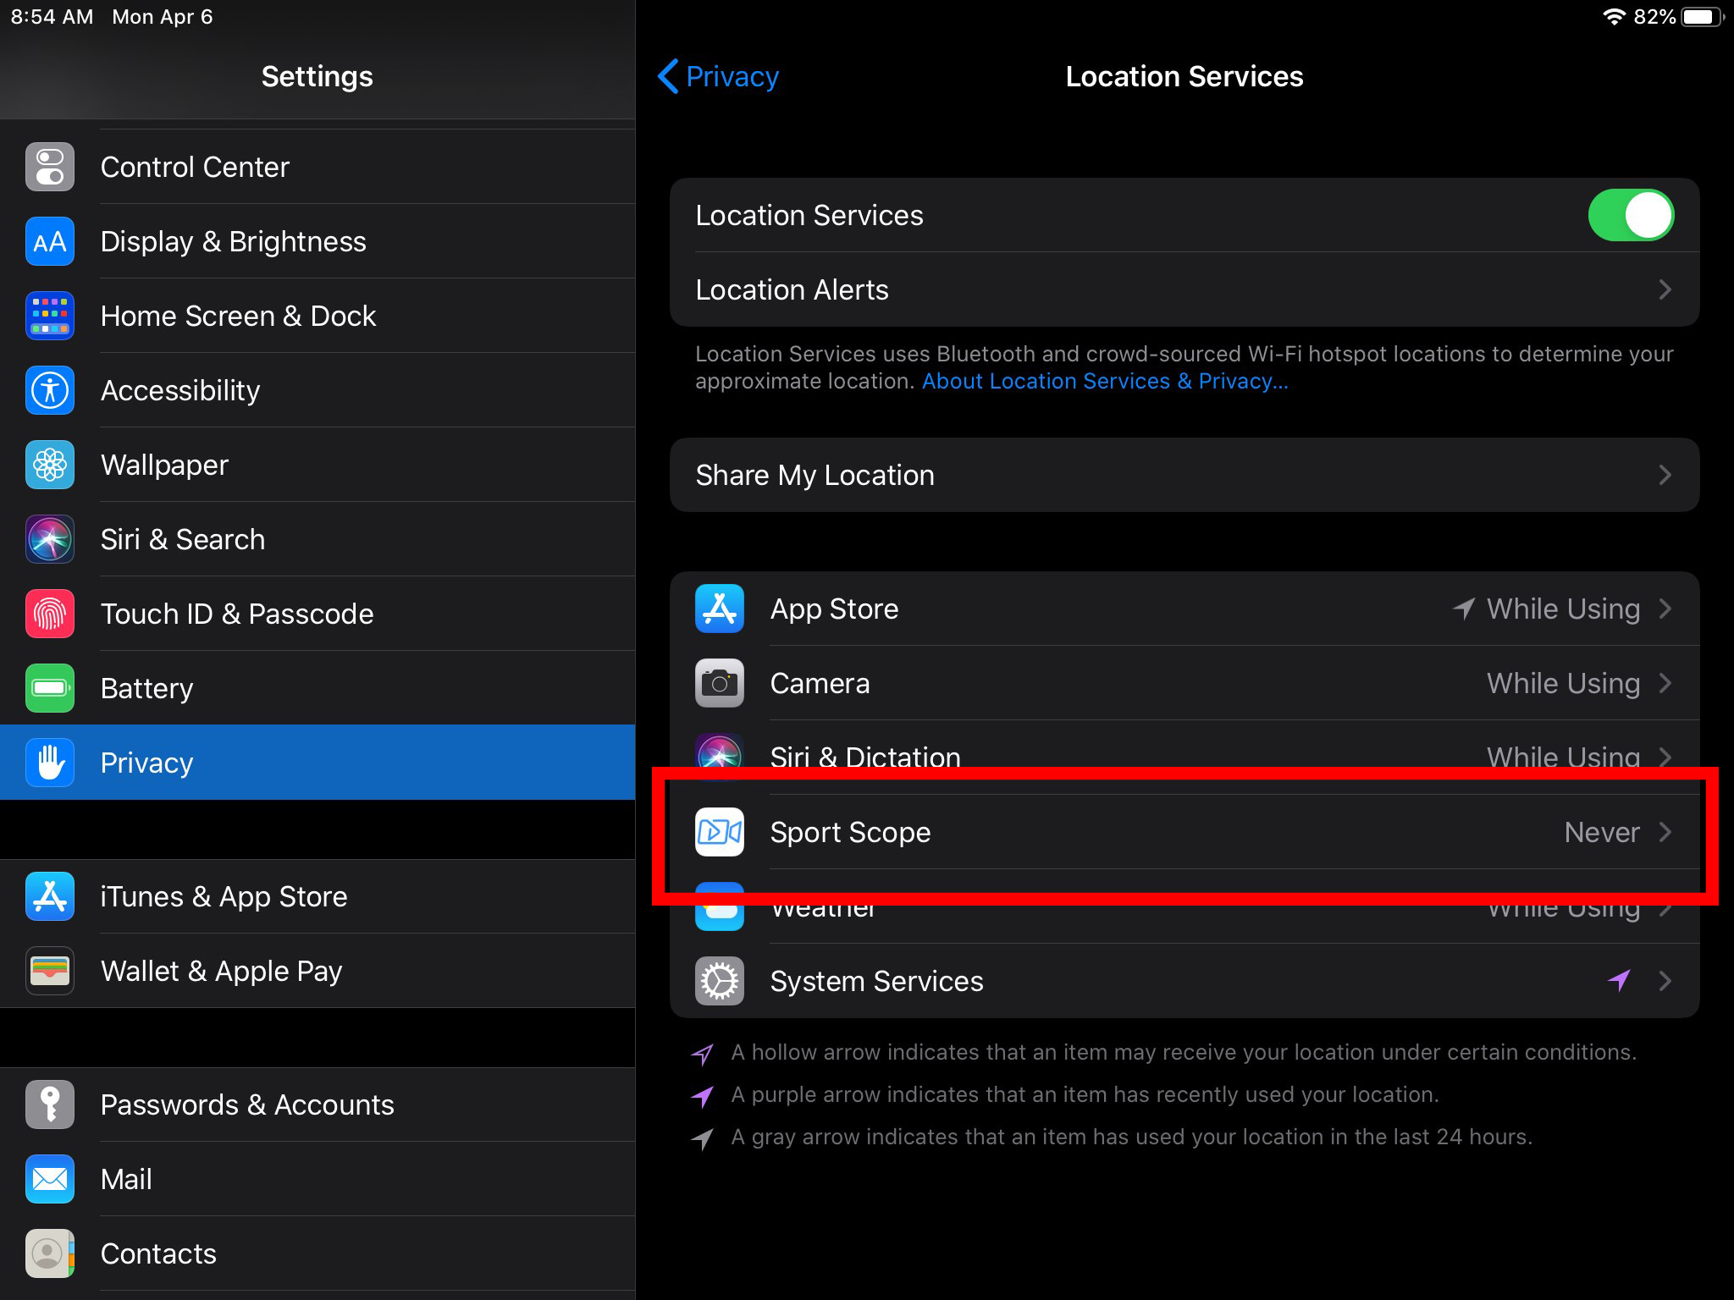
Task: Tap the Privacy hand icon
Action: click(50, 763)
